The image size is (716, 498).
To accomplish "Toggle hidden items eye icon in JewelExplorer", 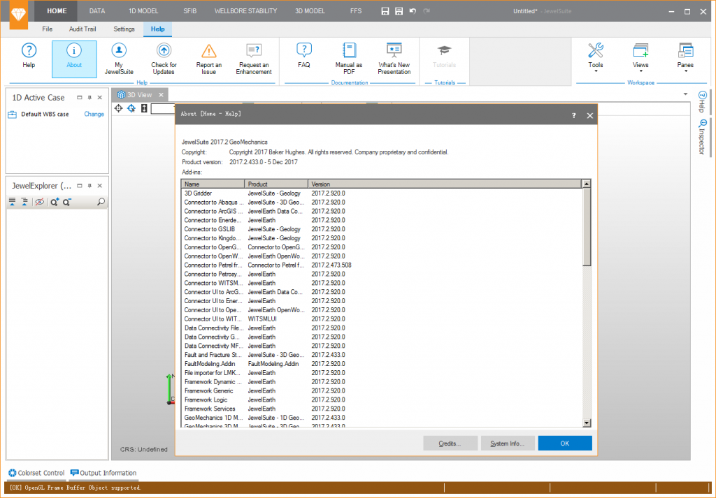I will 40,202.
